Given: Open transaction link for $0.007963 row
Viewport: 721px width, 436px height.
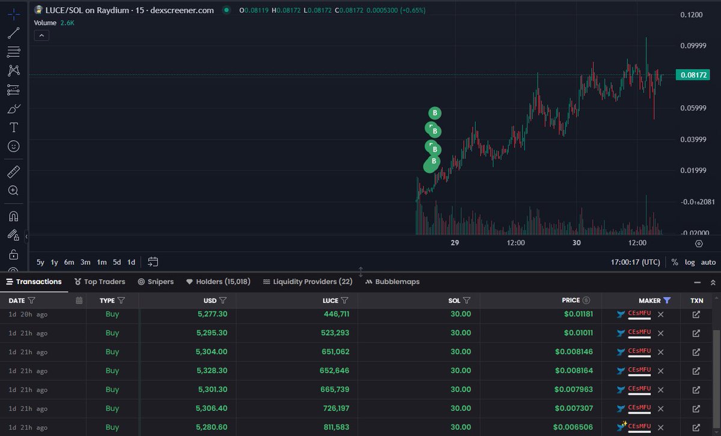Looking at the screenshot, I should (696, 389).
